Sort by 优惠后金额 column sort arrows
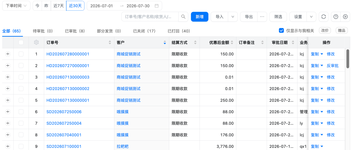This screenshot has height=150, width=351. [x=232, y=42]
